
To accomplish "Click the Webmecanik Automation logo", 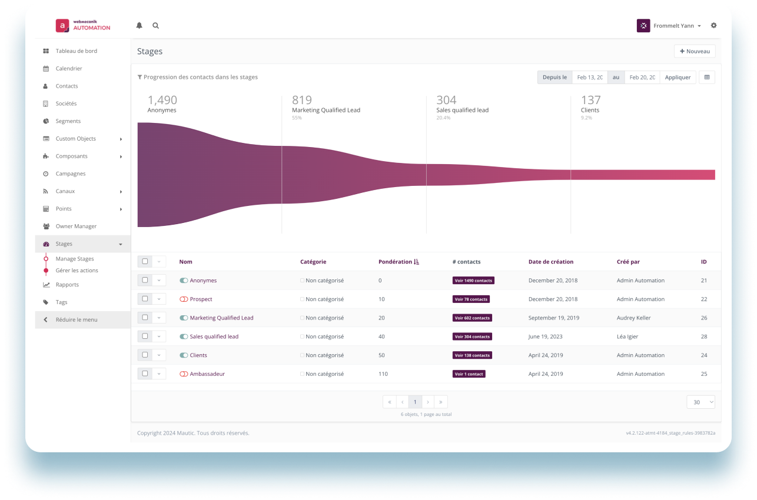I will click(x=84, y=26).
